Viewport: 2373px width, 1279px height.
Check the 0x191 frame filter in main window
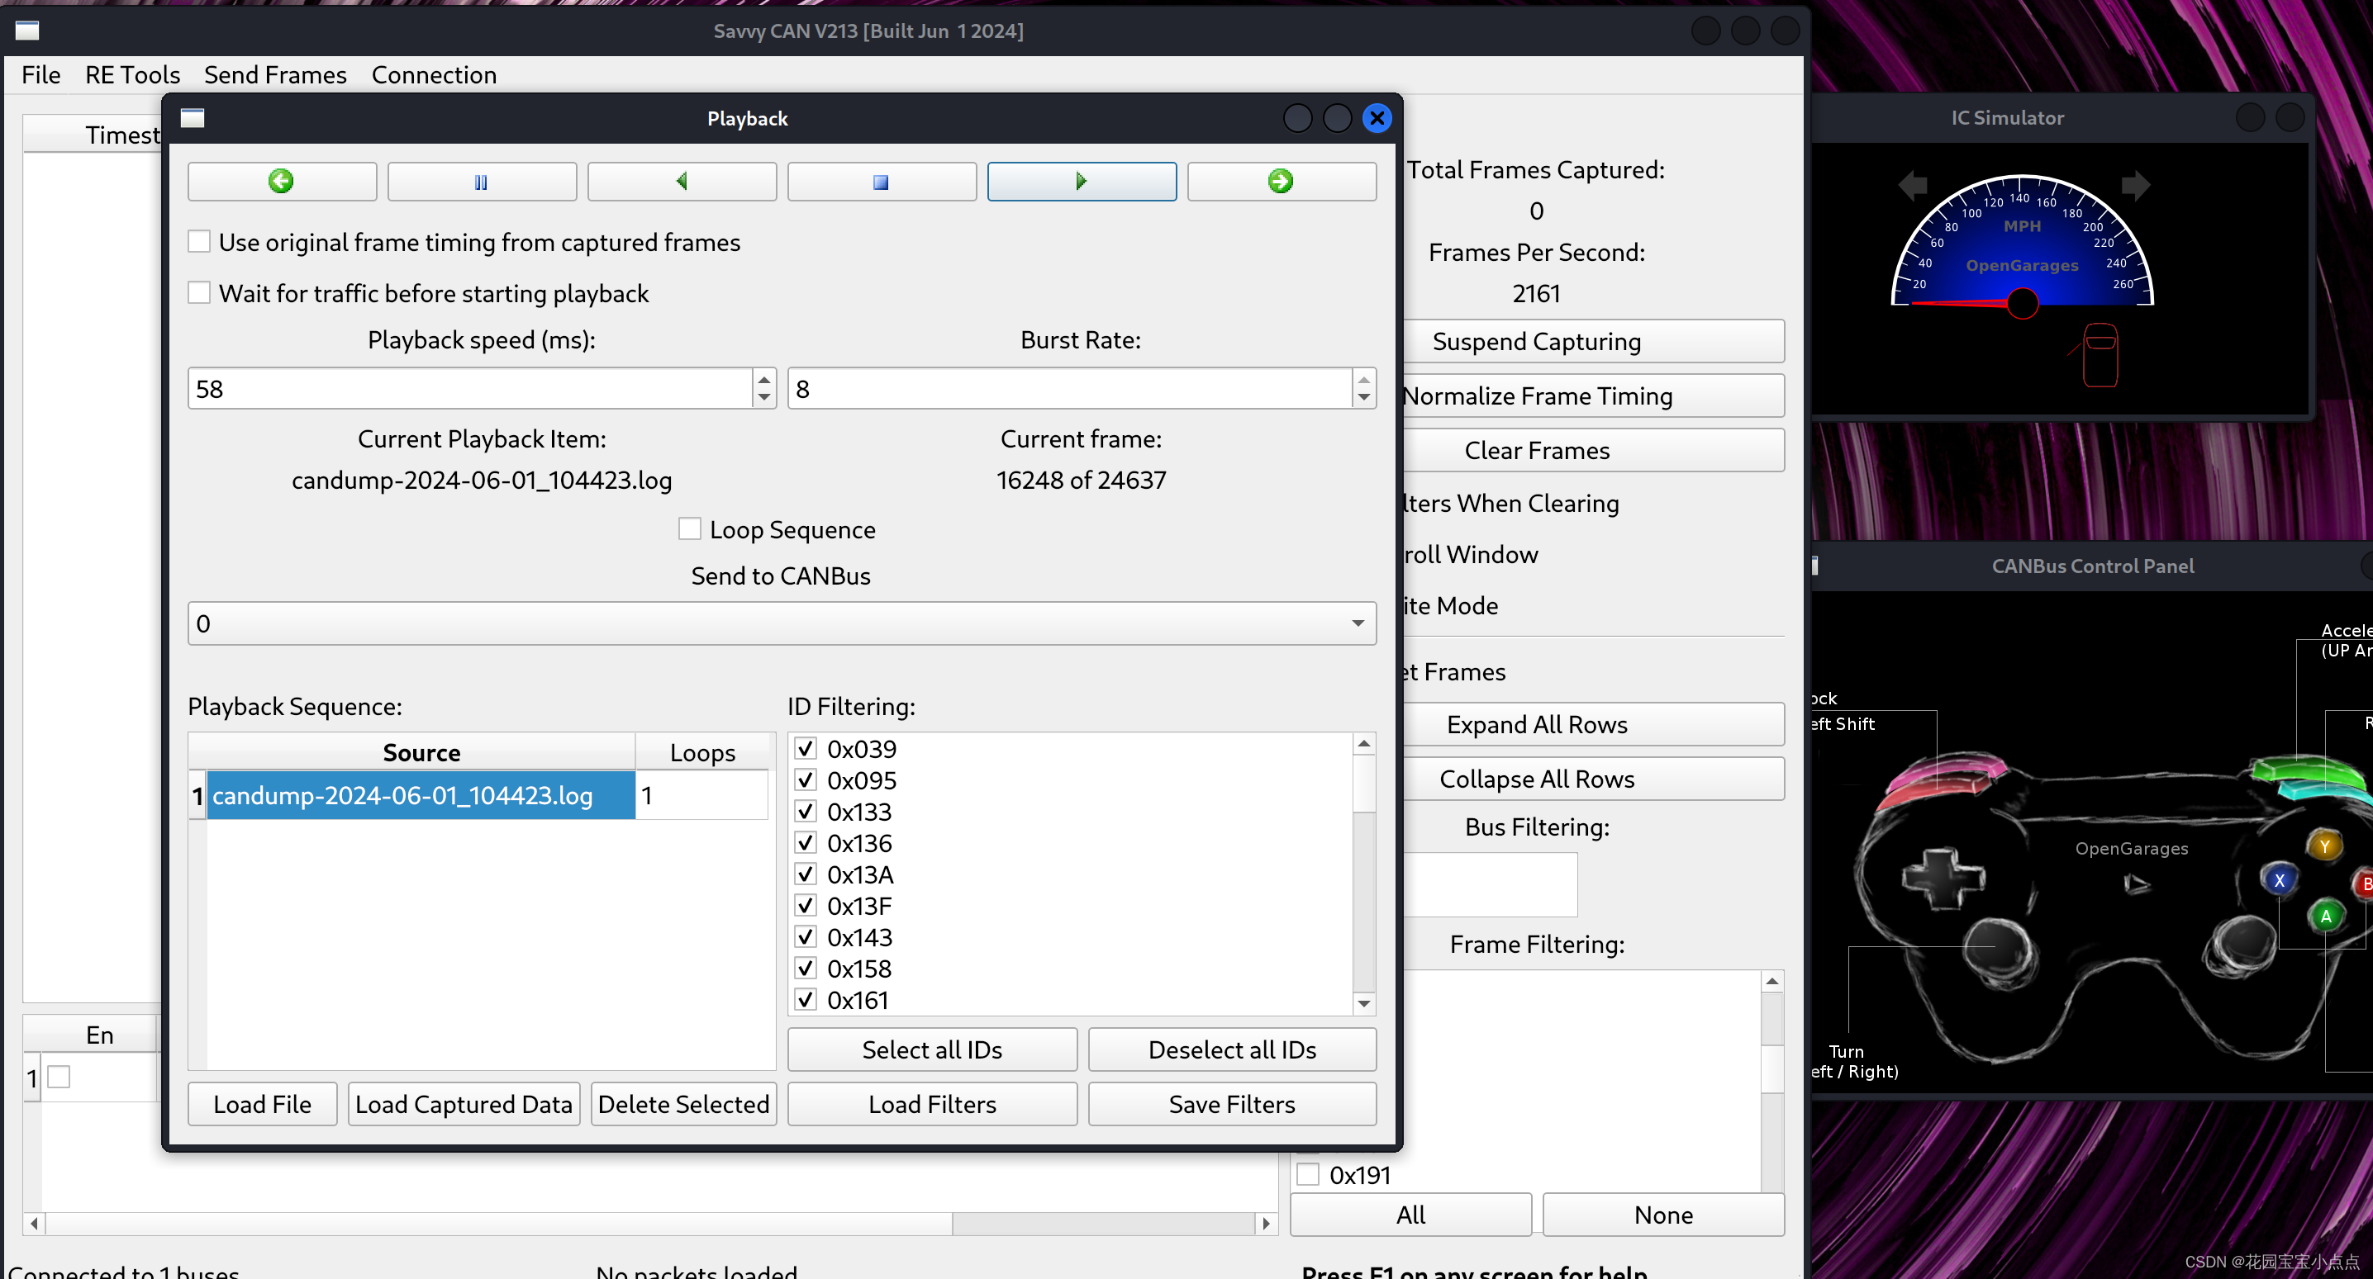coord(1308,1175)
